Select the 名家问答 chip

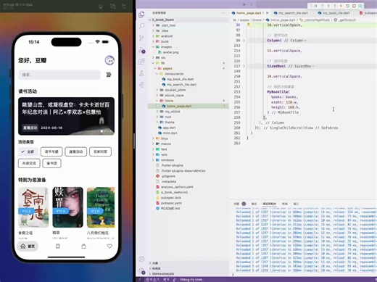tap(100, 152)
